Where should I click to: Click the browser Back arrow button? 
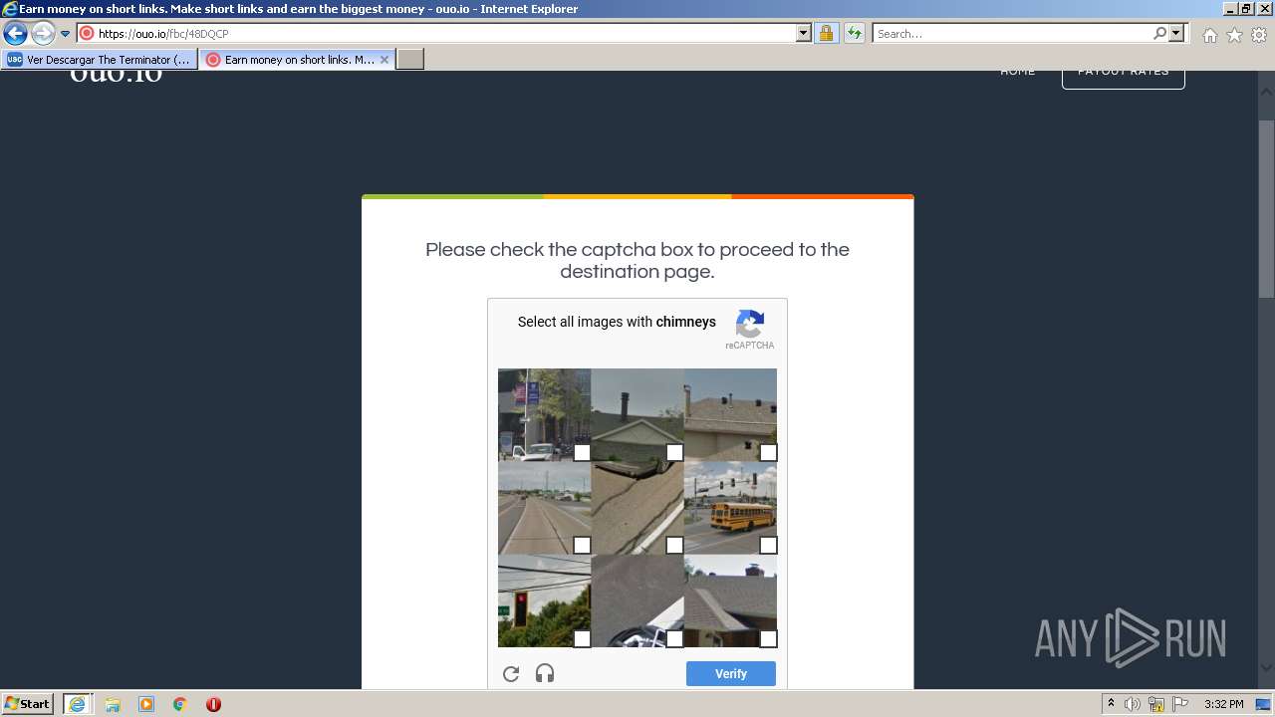pyautogui.click(x=15, y=33)
